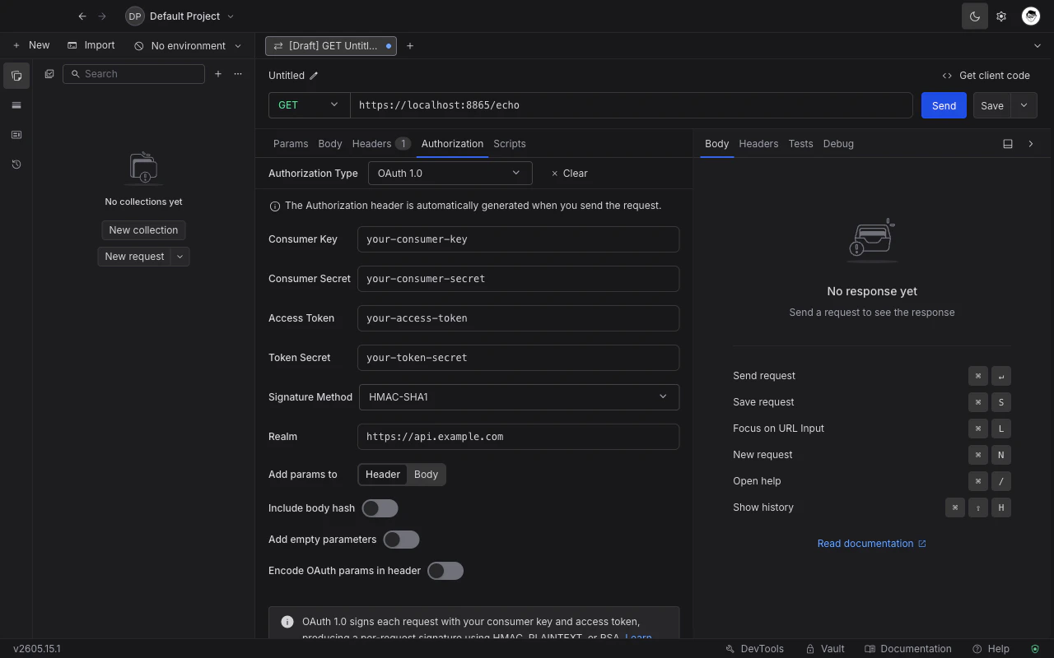Open Environments sidebar icon

tap(16, 105)
